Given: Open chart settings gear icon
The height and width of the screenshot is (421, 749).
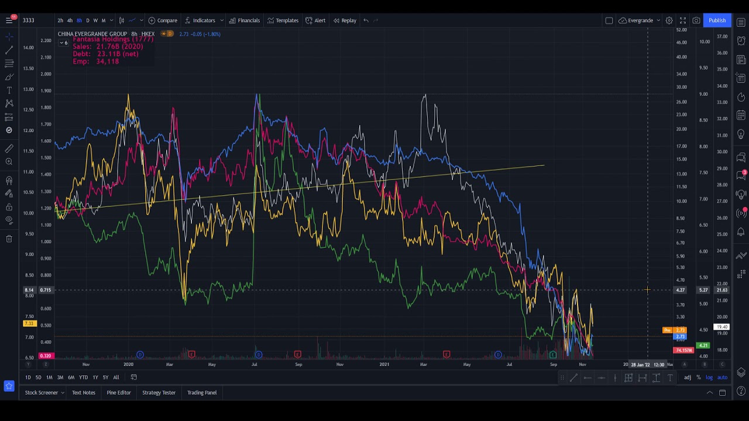Looking at the screenshot, I should (x=669, y=20).
